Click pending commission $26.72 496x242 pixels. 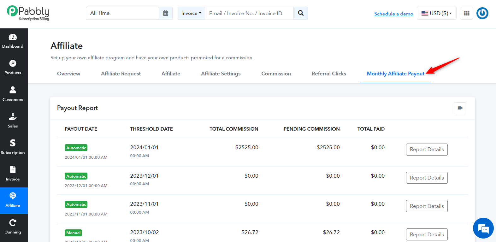331,232
